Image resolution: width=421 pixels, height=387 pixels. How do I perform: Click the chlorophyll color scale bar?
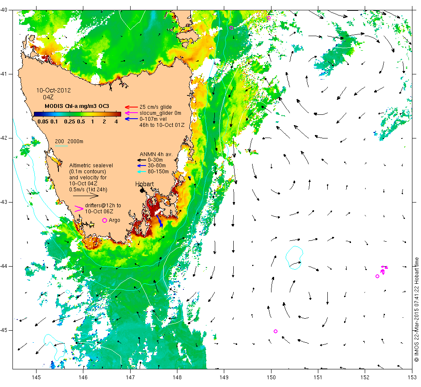click(77, 114)
